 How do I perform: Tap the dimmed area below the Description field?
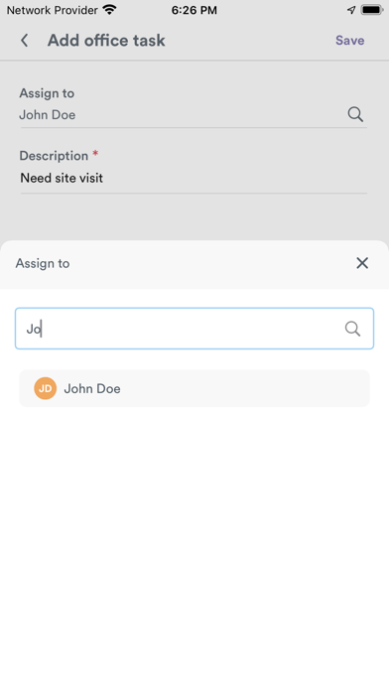(194, 216)
